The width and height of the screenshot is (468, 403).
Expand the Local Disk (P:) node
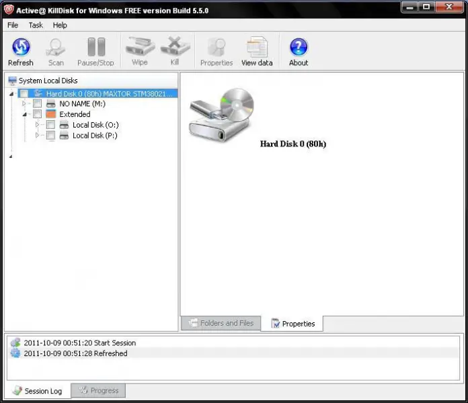point(37,135)
